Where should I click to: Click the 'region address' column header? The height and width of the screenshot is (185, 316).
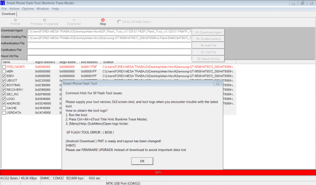pyautogui.click(x=46, y=62)
